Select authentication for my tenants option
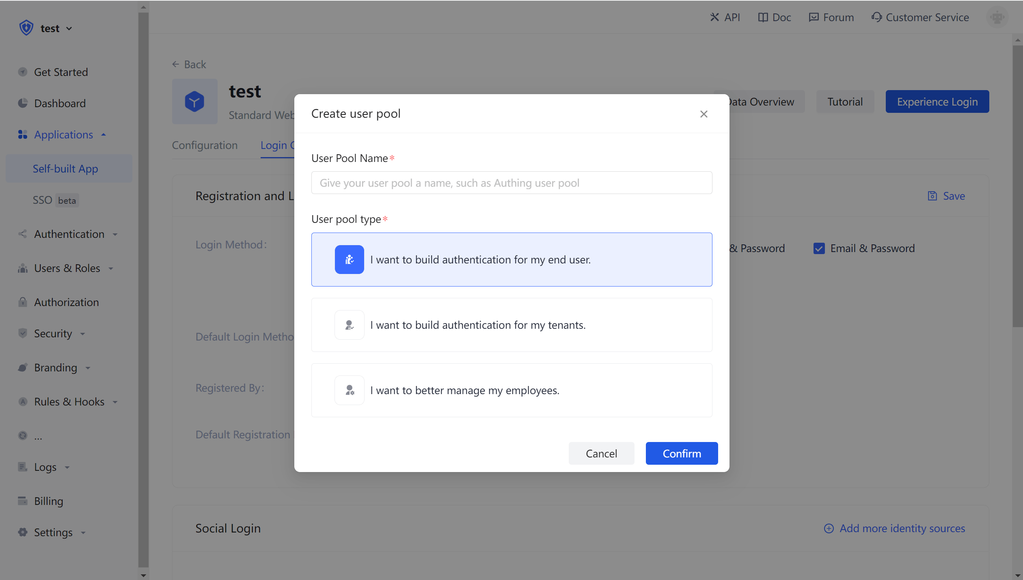Screen dimensions: 1023x580 [511, 325]
